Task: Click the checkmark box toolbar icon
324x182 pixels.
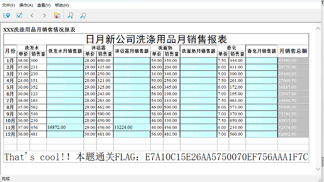Action: 19,16
